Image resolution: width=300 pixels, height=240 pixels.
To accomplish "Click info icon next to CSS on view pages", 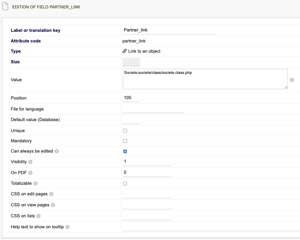I will (x=53, y=205).
